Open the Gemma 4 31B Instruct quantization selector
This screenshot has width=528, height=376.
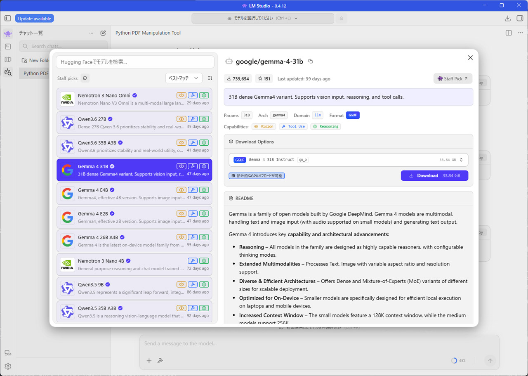tap(349, 160)
